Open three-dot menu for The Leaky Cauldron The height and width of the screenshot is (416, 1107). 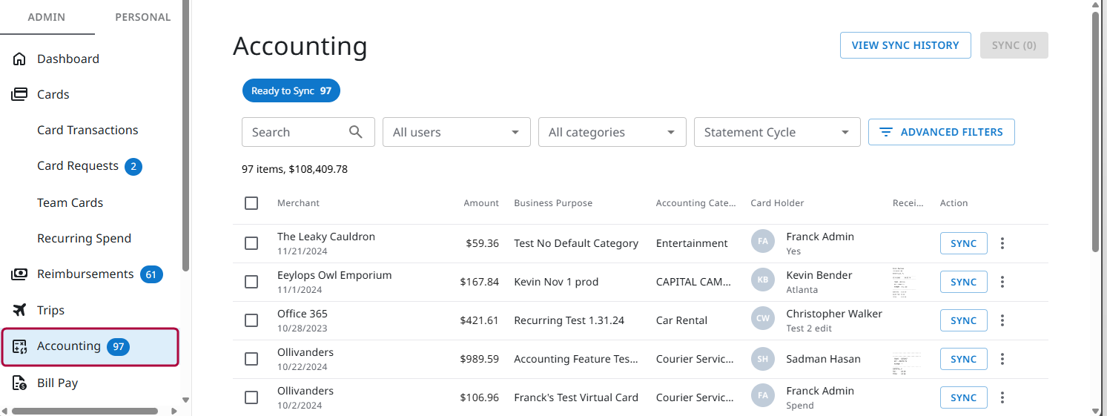[1002, 243]
